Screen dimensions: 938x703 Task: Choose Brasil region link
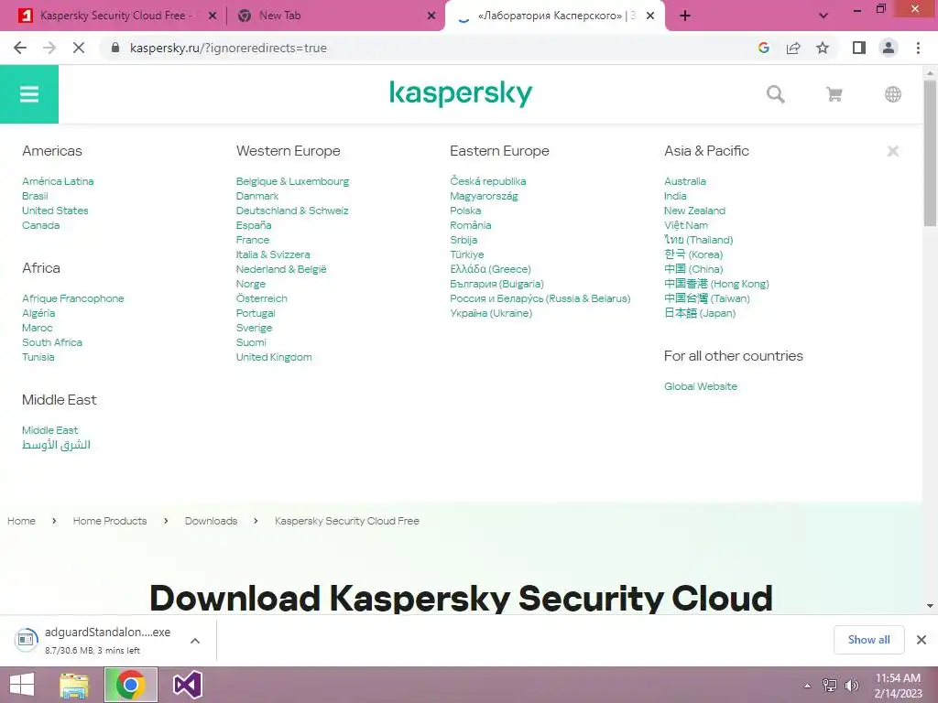[x=35, y=196]
